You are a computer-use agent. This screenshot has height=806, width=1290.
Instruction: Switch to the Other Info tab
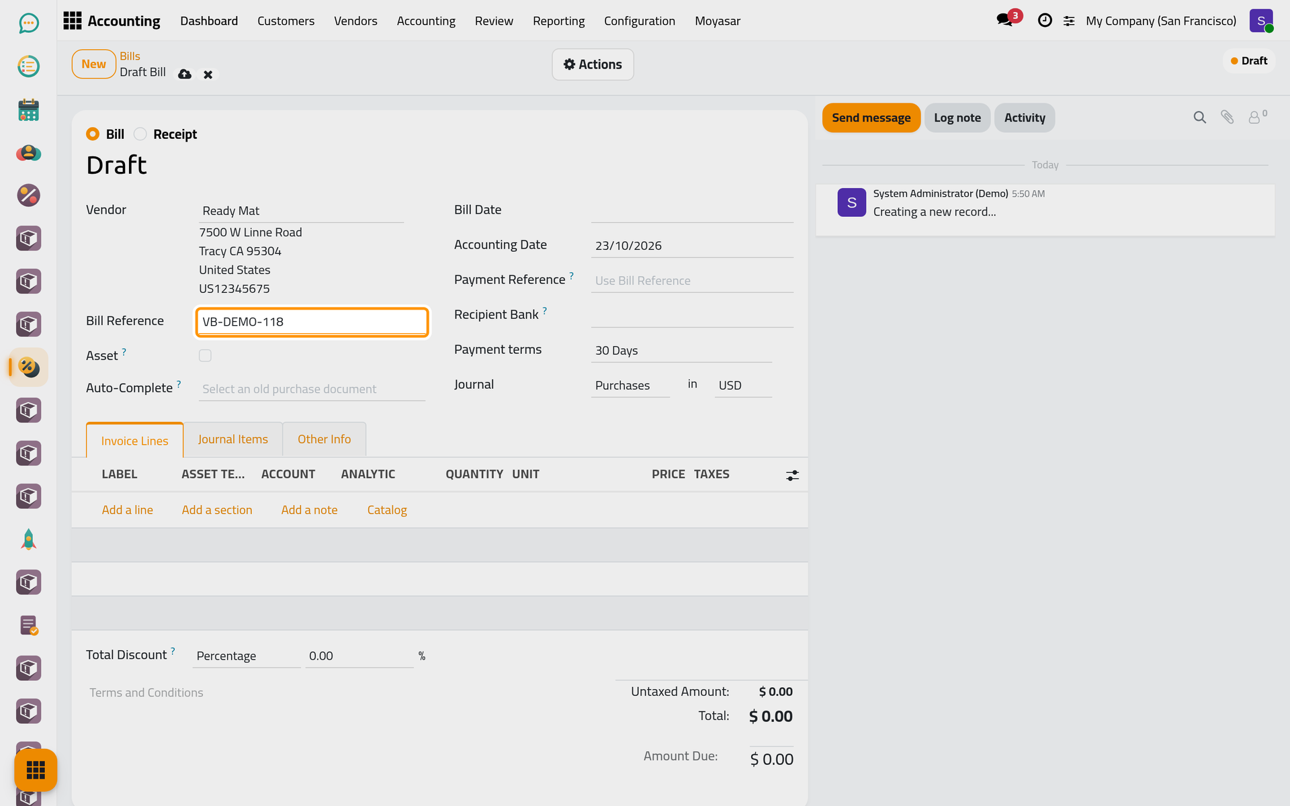[x=325, y=439]
